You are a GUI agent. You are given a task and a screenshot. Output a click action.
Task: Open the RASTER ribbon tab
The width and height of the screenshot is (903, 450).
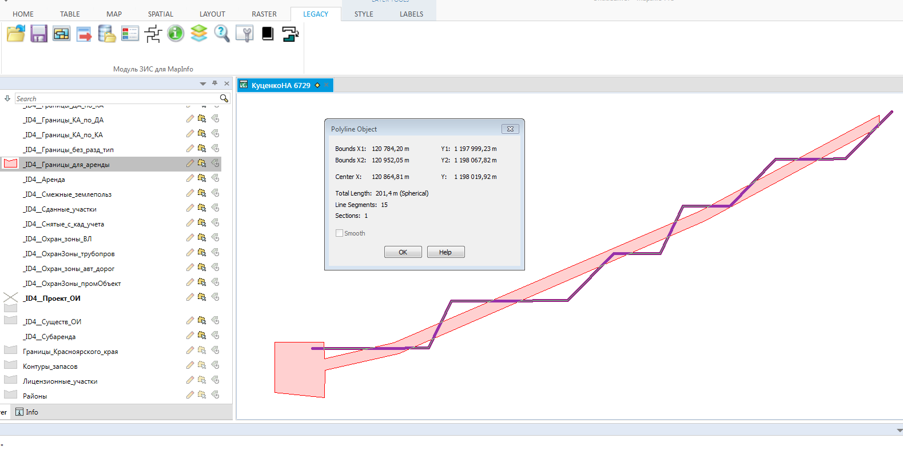coord(264,14)
